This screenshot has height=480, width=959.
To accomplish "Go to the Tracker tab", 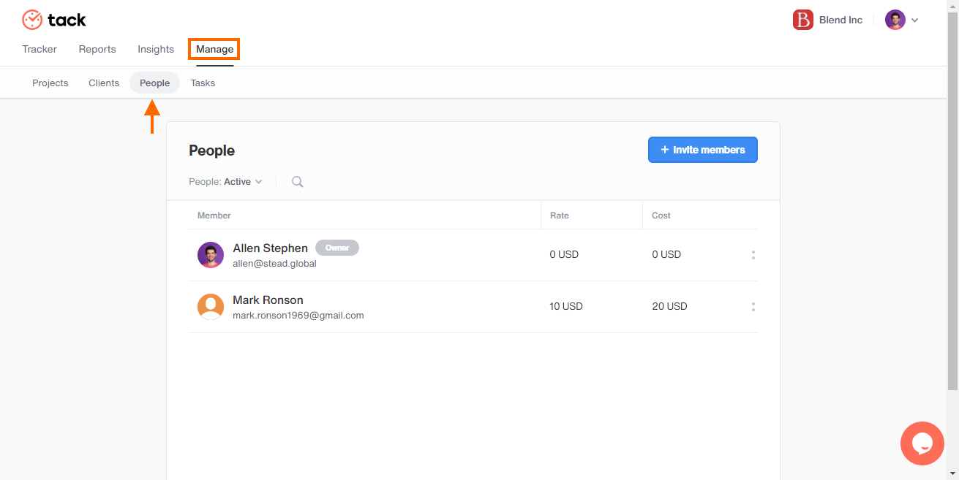I will pyautogui.click(x=40, y=50).
